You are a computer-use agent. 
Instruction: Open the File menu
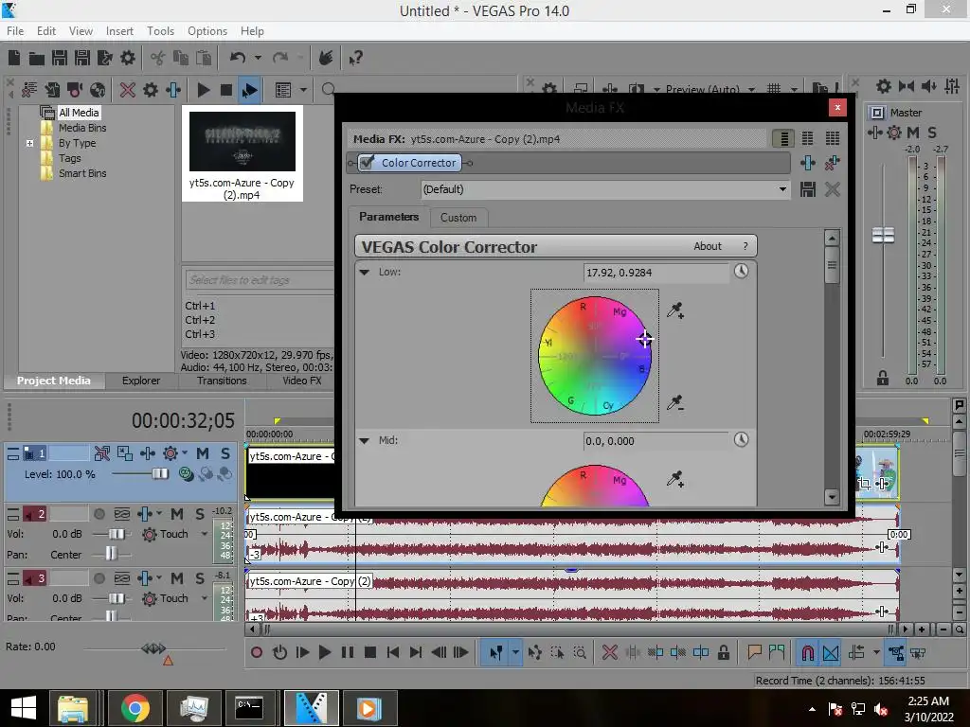pyautogui.click(x=15, y=31)
